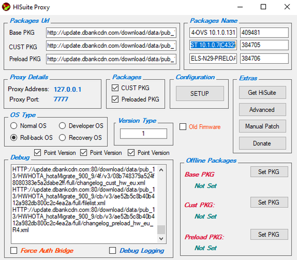Viewport: 297px width, 260px height.
Task: Enable the Force Auth Bridge checkbox
Action: pyautogui.click(x=14, y=251)
